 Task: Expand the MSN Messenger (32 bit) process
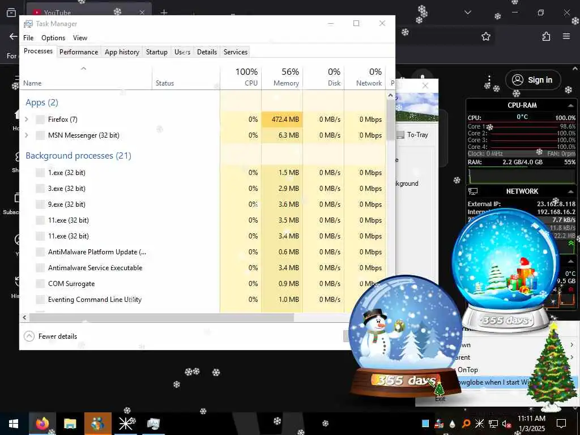pyautogui.click(x=26, y=135)
